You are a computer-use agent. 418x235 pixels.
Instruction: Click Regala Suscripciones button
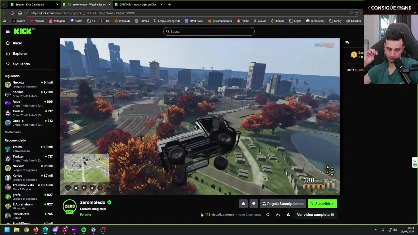click(283, 204)
